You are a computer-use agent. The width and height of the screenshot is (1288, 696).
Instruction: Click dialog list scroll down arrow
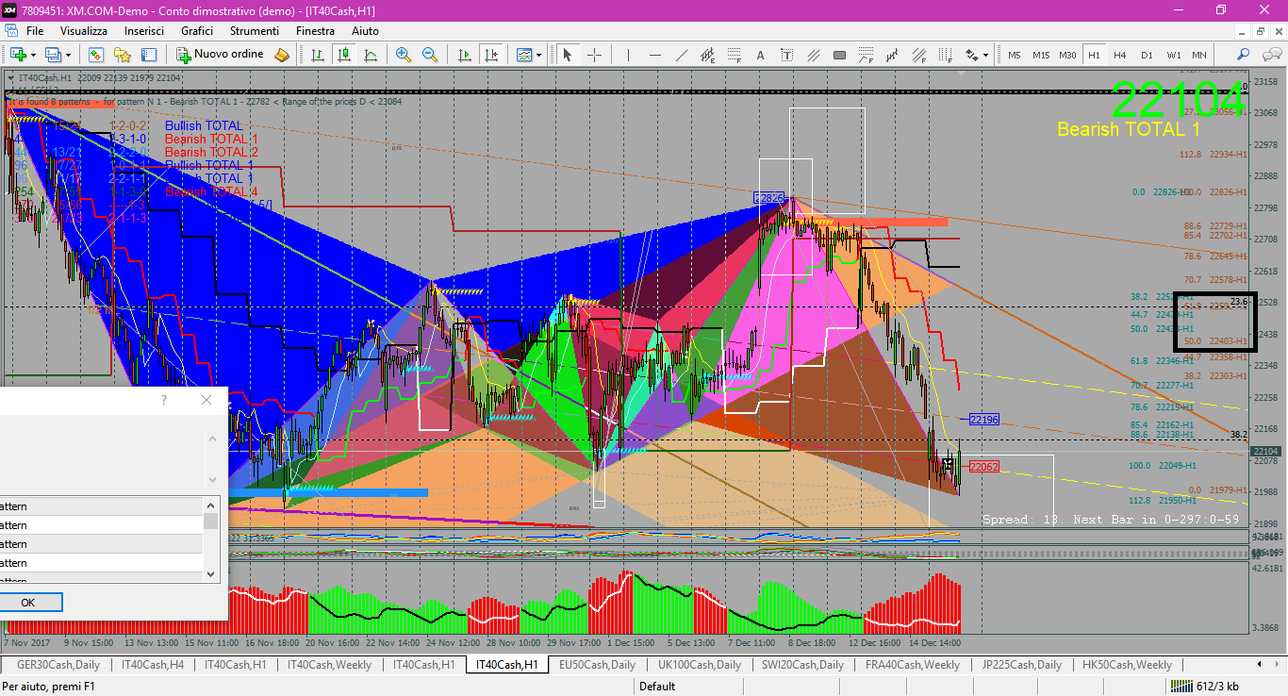[211, 572]
